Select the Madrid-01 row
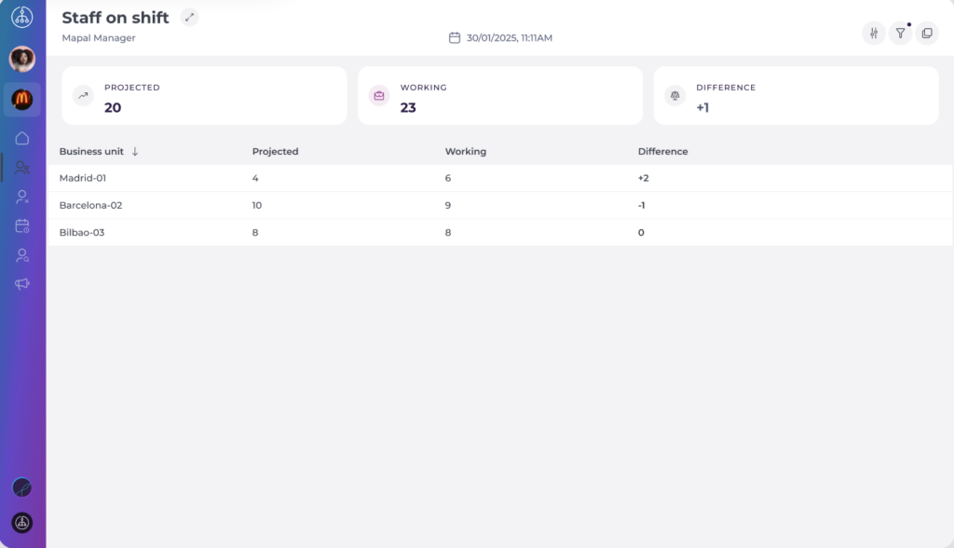The image size is (954, 548). (x=82, y=178)
